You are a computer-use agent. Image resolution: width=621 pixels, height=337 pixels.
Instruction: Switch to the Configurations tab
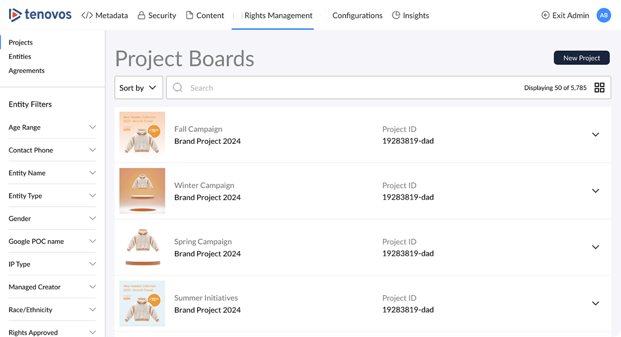coord(358,15)
